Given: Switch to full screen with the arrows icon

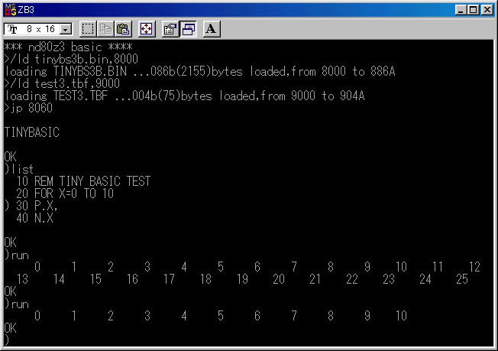Looking at the screenshot, I should (x=147, y=29).
